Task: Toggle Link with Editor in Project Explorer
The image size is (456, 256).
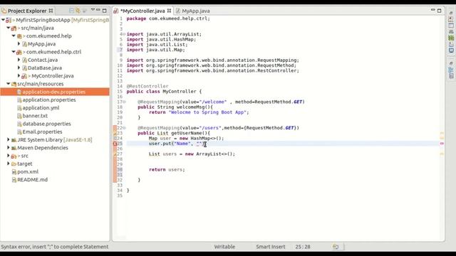Action: [78, 11]
